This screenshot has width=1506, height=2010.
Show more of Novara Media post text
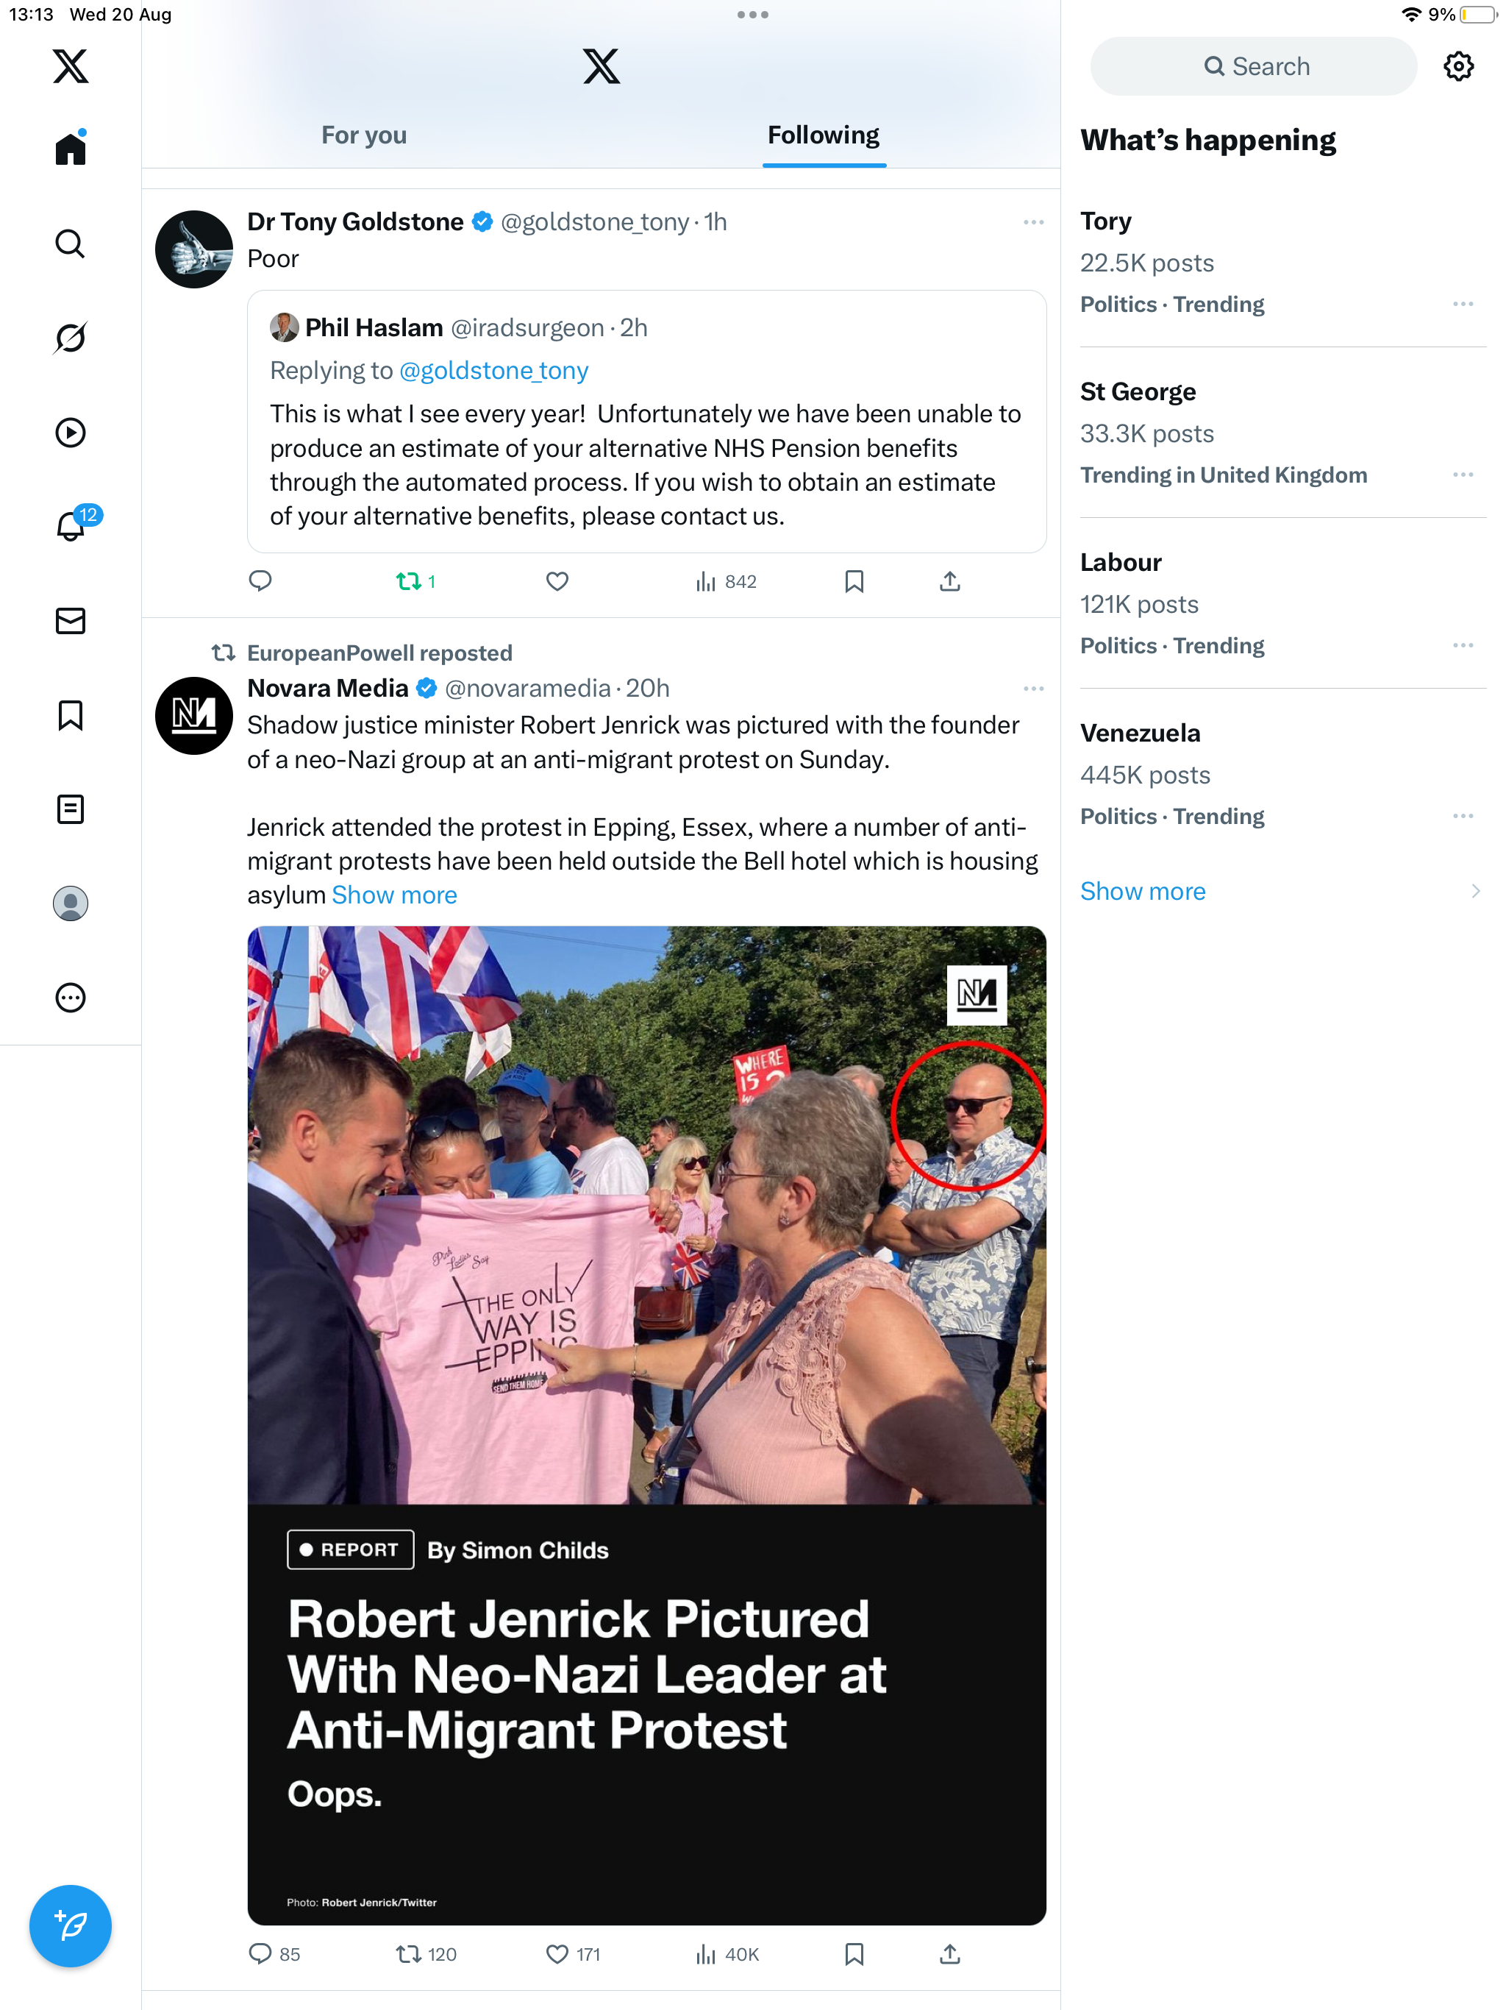394,895
